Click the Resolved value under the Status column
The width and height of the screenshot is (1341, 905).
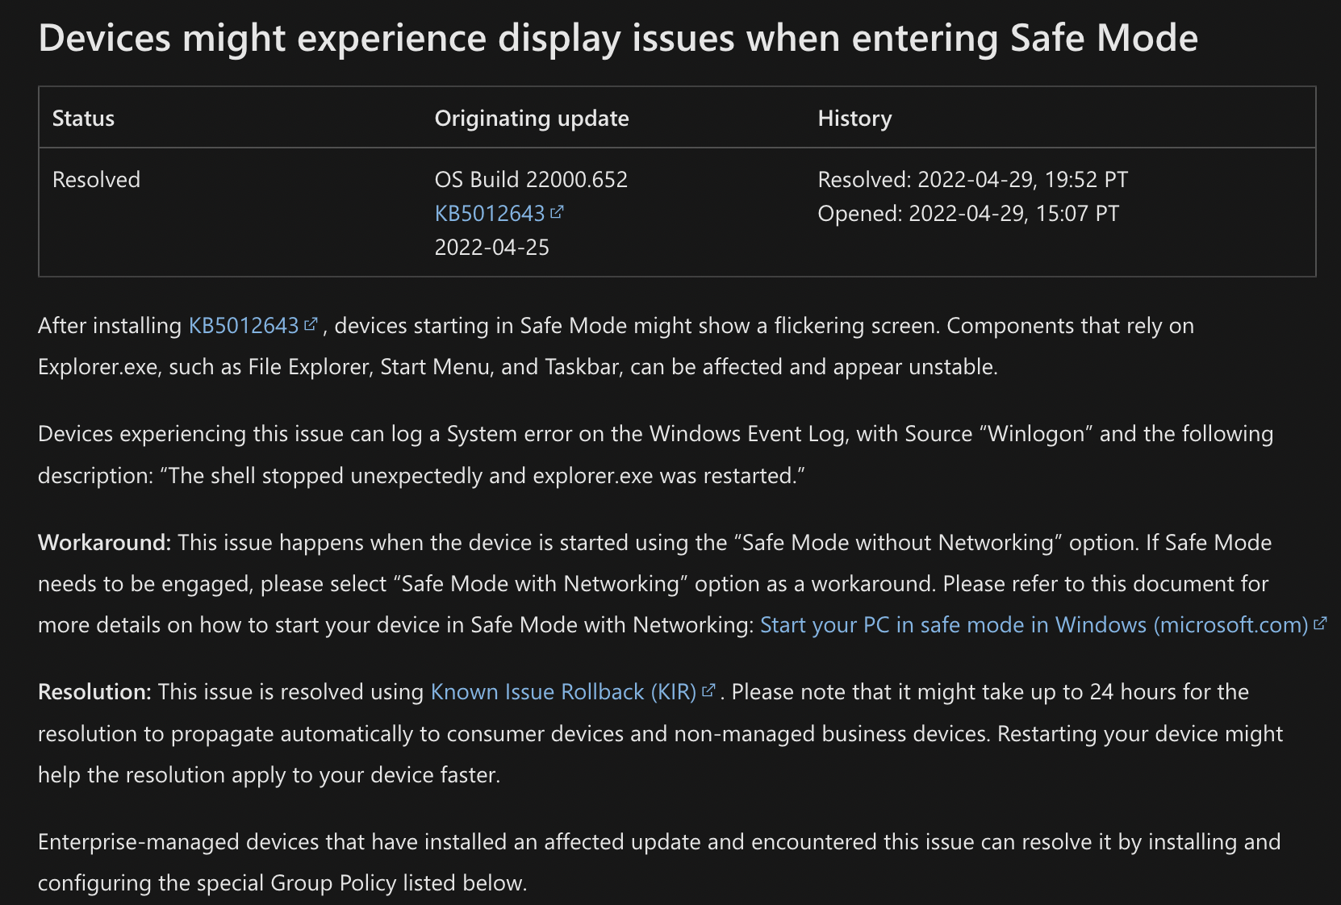tap(96, 179)
